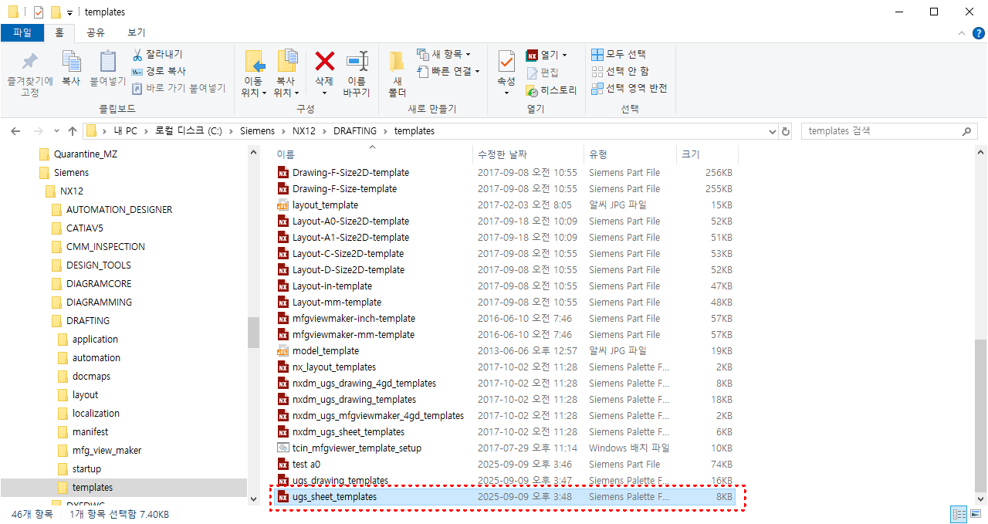Click Siemens in the address breadcrumb
Screen dimensions: 988x524
pyautogui.click(x=257, y=131)
